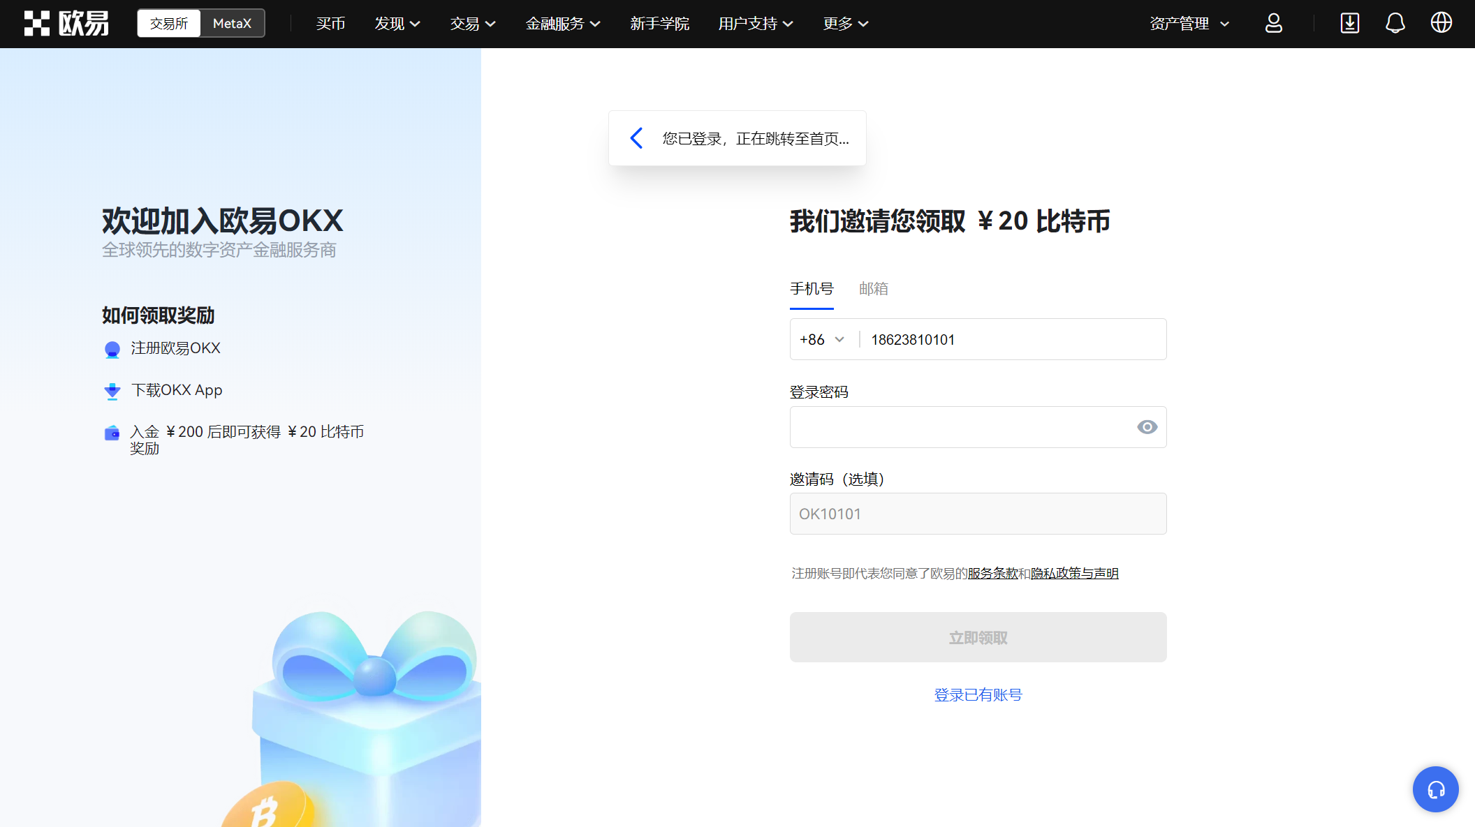1475x827 pixels.
Task: Open the user profile icon
Action: pyautogui.click(x=1273, y=23)
